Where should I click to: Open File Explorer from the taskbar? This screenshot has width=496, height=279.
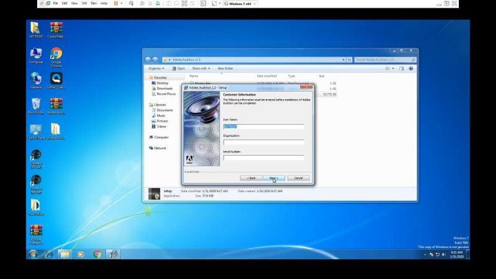coord(64,254)
